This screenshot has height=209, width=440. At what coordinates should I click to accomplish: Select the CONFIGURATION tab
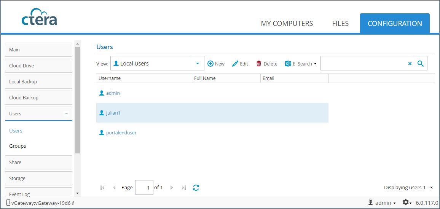[395, 23]
